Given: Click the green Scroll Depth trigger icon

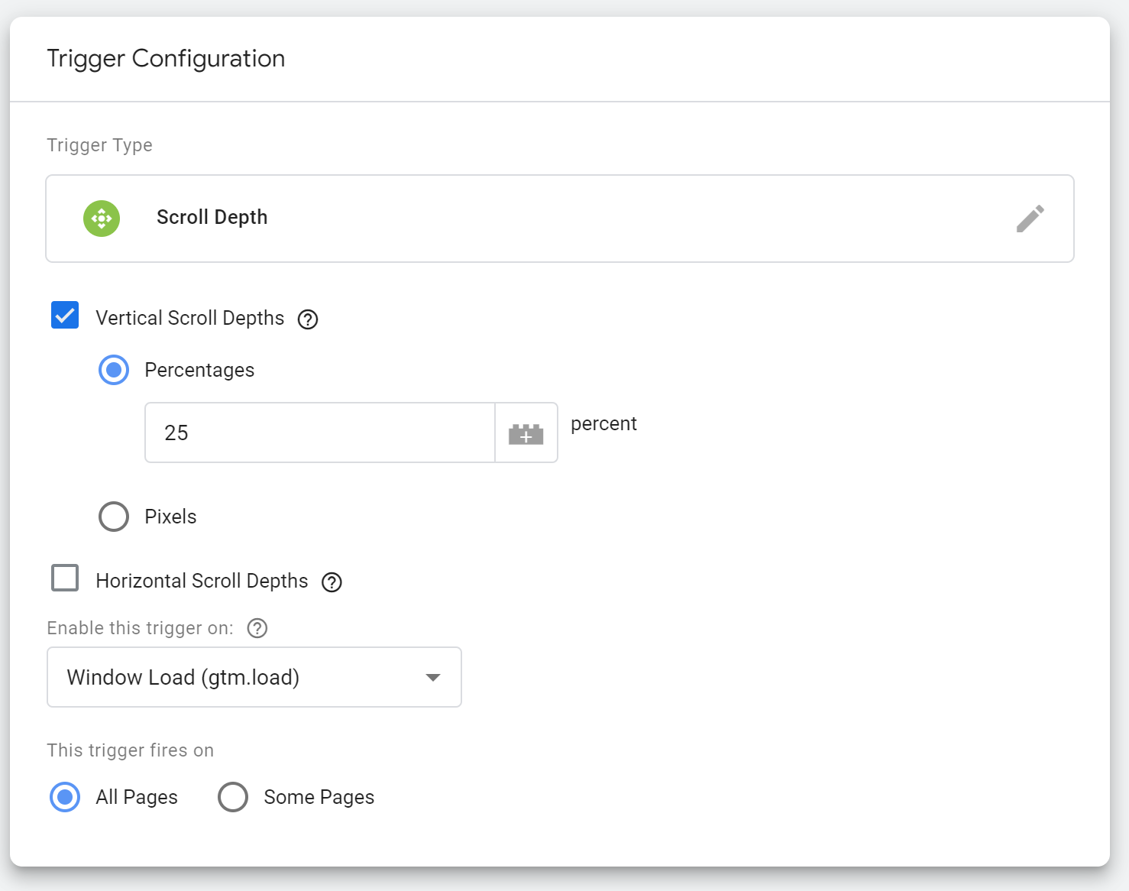Looking at the screenshot, I should click(102, 219).
